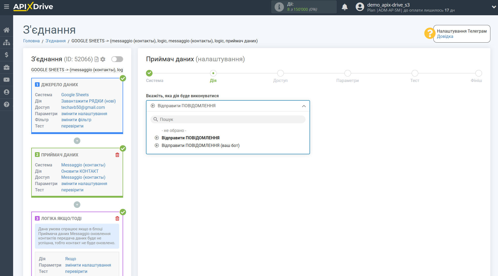Open the connections sitemap icon in the sidebar
Viewport: 498px width, 276px height.
coord(7,42)
